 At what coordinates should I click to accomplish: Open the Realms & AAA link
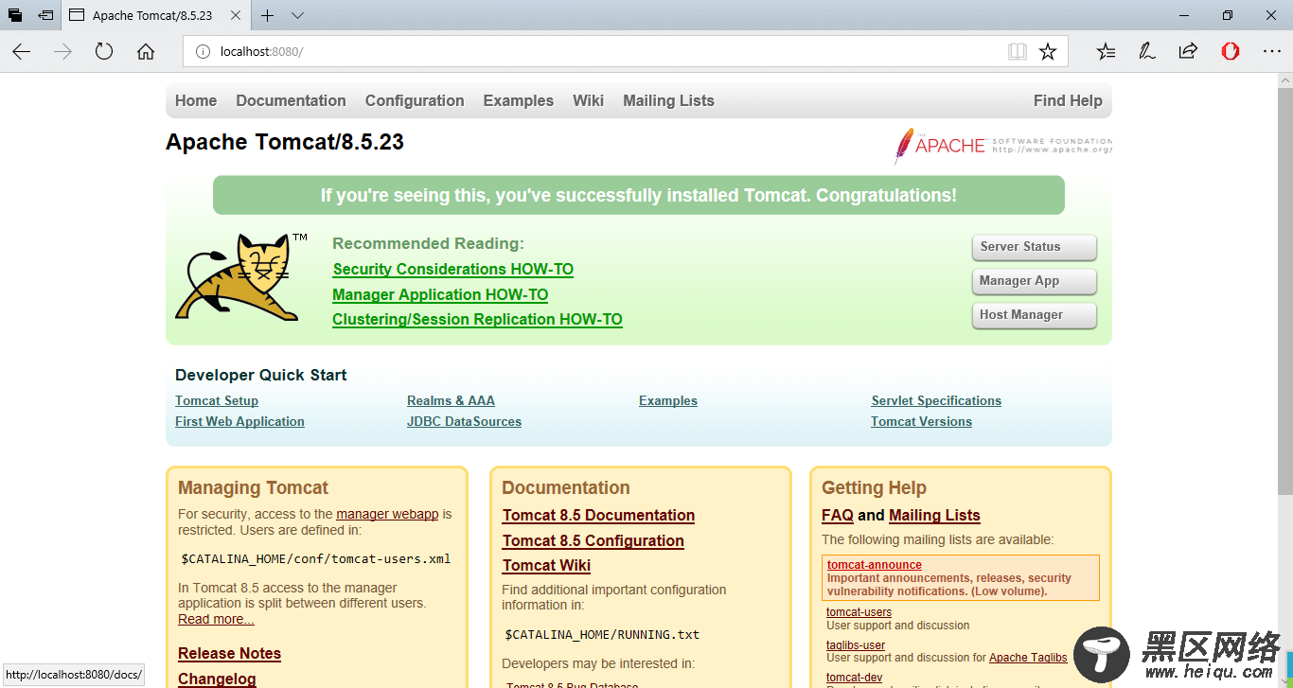pyautogui.click(x=451, y=401)
